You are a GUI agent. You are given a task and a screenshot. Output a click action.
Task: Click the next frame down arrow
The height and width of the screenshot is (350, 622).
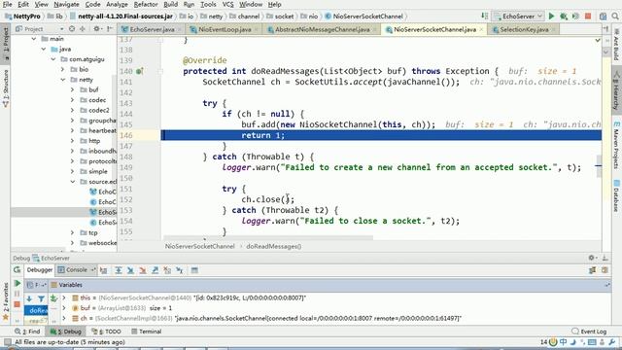click(x=29, y=298)
